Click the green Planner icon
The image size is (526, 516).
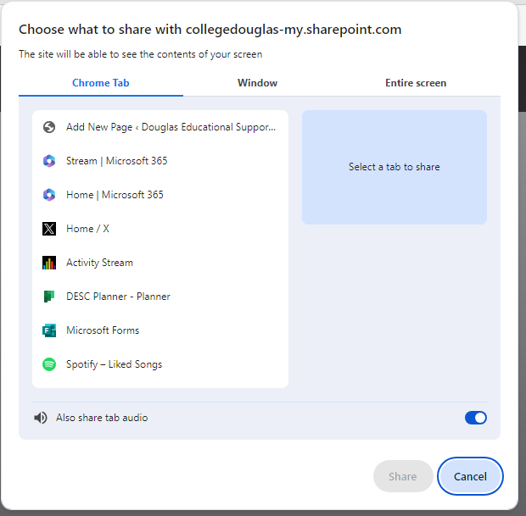[49, 297]
